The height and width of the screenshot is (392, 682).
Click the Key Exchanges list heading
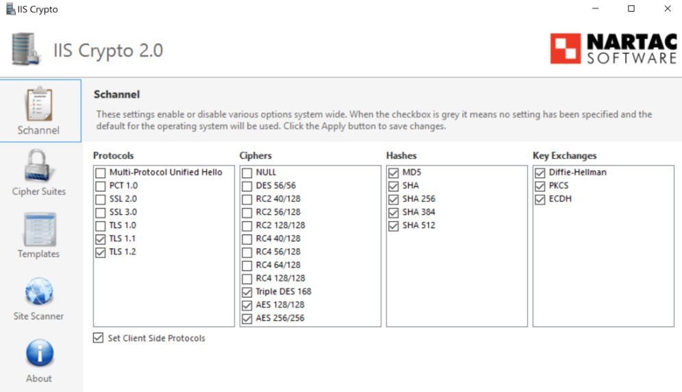(x=564, y=155)
